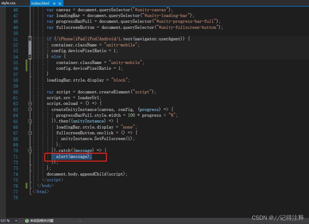Click the closing </script> tag
Screen dimensions: 309x224
click(x=53, y=180)
